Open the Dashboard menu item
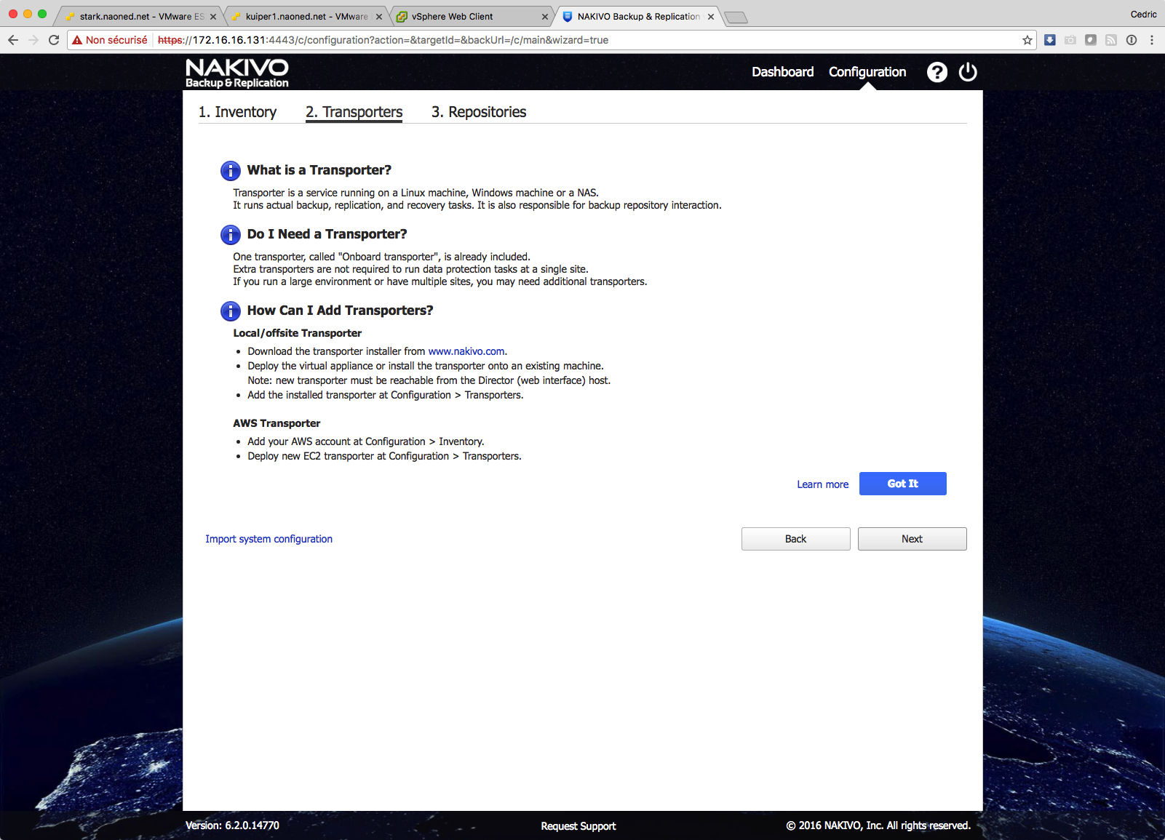Image resolution: width=1165 pixels, height=840 pixels. 782,72
